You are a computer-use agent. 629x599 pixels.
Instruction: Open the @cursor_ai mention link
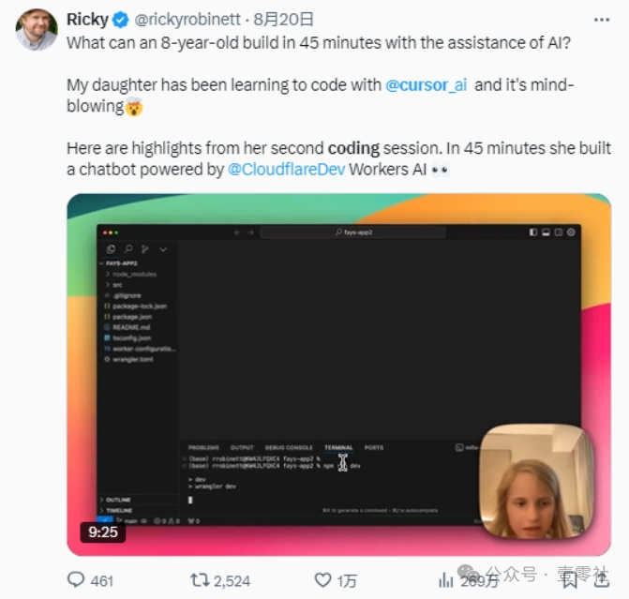pyautogui.click(x=426, y=84)
